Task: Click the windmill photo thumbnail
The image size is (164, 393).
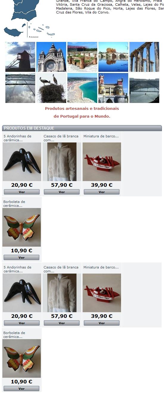Action: 20,57
